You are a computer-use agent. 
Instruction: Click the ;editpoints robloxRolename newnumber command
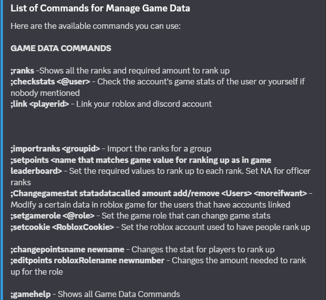click(87, 261)
